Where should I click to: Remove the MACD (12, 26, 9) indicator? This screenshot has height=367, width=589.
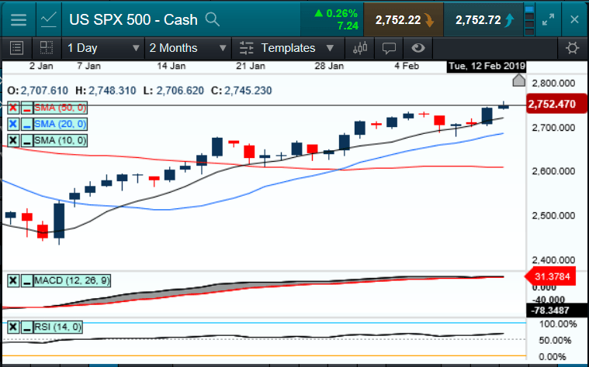13,281
